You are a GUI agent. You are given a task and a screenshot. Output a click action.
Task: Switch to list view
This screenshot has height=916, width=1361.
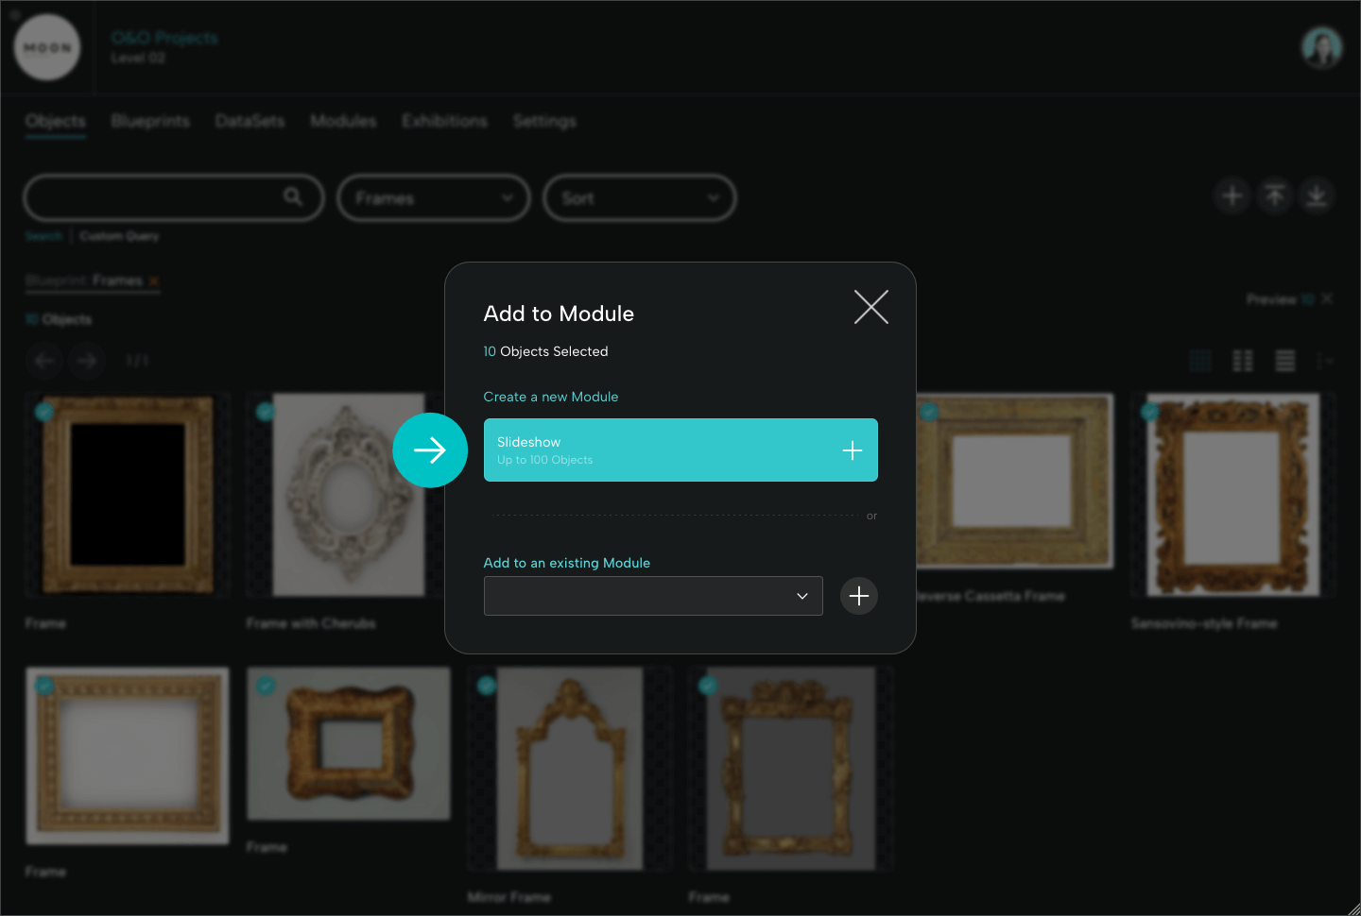(x=1285, y=361)
